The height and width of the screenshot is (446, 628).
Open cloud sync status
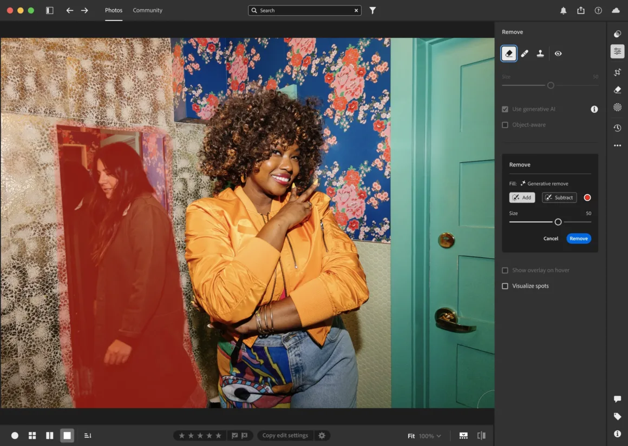pyautogui.click(x=616, y=10)
